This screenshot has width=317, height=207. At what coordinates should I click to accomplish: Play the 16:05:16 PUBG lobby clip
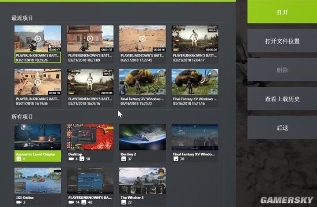click(90, 82)
